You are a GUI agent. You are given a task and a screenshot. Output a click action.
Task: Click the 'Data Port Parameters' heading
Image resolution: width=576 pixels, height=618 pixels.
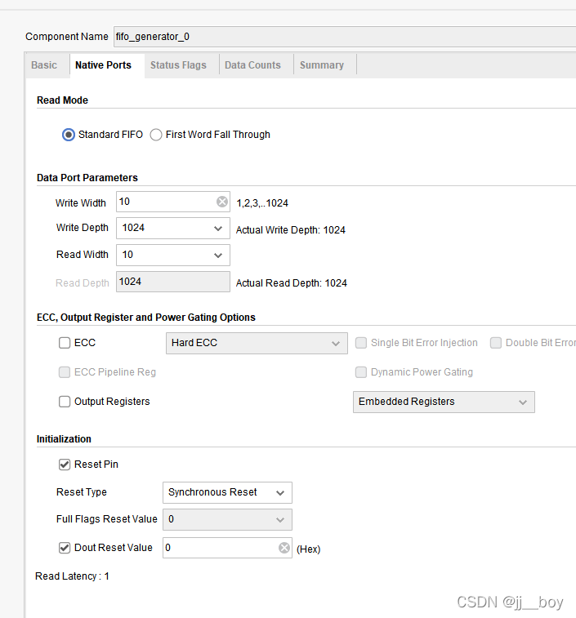tap(87, 178)
